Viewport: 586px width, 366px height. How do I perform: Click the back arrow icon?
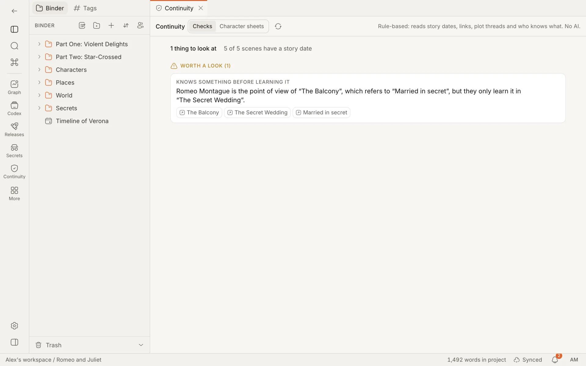click(x=14, y=11)
